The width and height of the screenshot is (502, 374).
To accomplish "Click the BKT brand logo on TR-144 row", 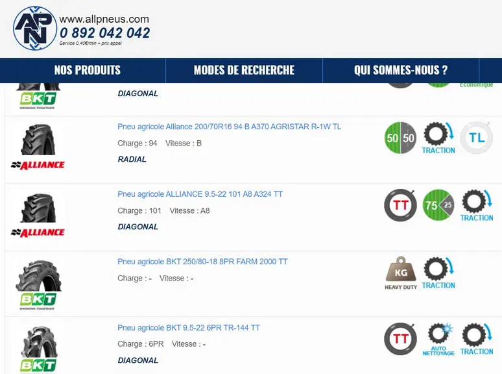I will [38, 366].
